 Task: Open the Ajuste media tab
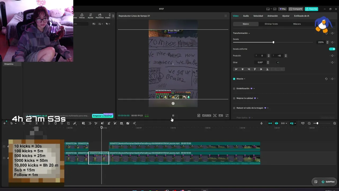point(91,16)
